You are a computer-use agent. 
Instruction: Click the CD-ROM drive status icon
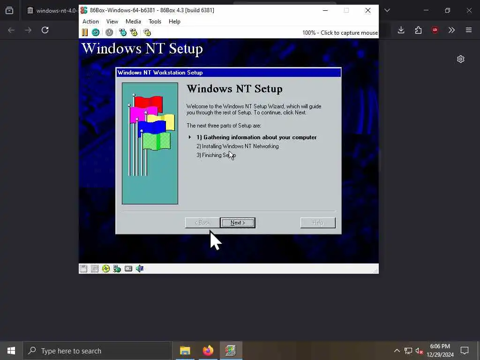tap(106, 269)
